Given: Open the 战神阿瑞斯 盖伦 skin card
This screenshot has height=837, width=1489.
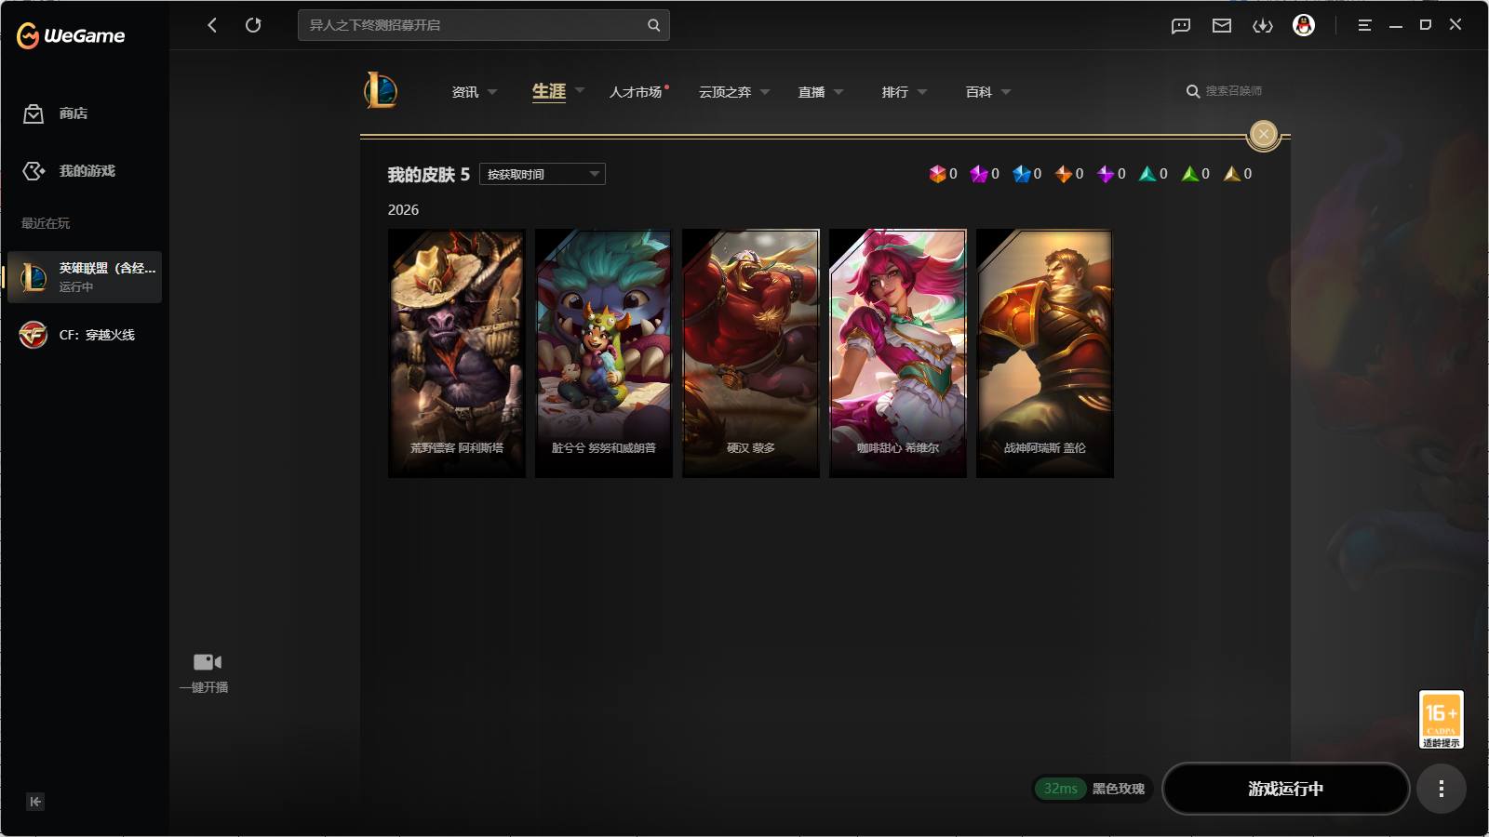Looking at the screenshot, I should point(1045,353).
